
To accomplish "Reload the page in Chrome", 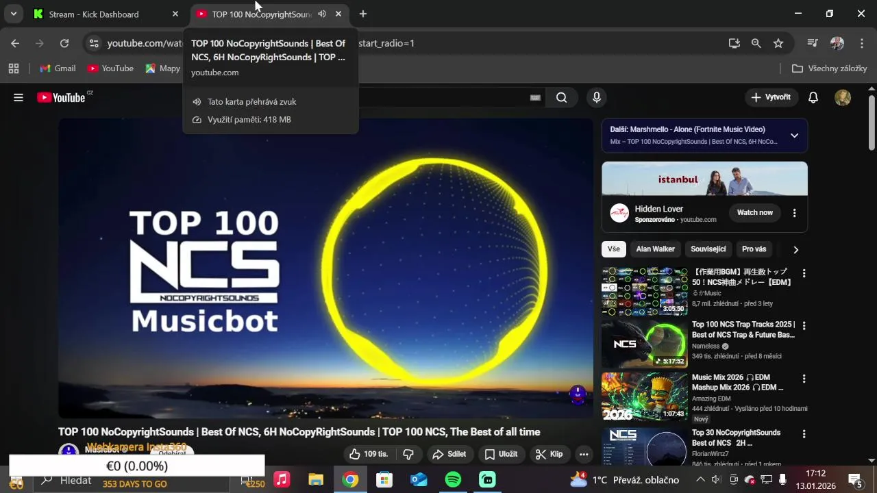I will [64, 43].
